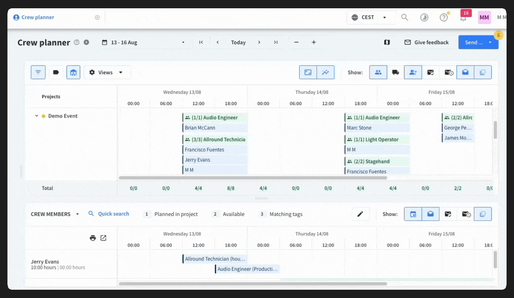Collapse the Demo Event project row
This screenshot has width=514, height=298.
(x=36, y=116)
